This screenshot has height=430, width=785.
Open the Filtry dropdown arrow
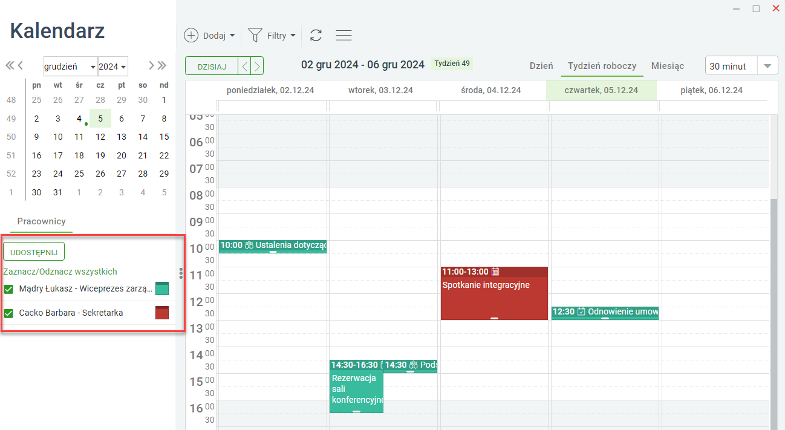coord(293,36)
